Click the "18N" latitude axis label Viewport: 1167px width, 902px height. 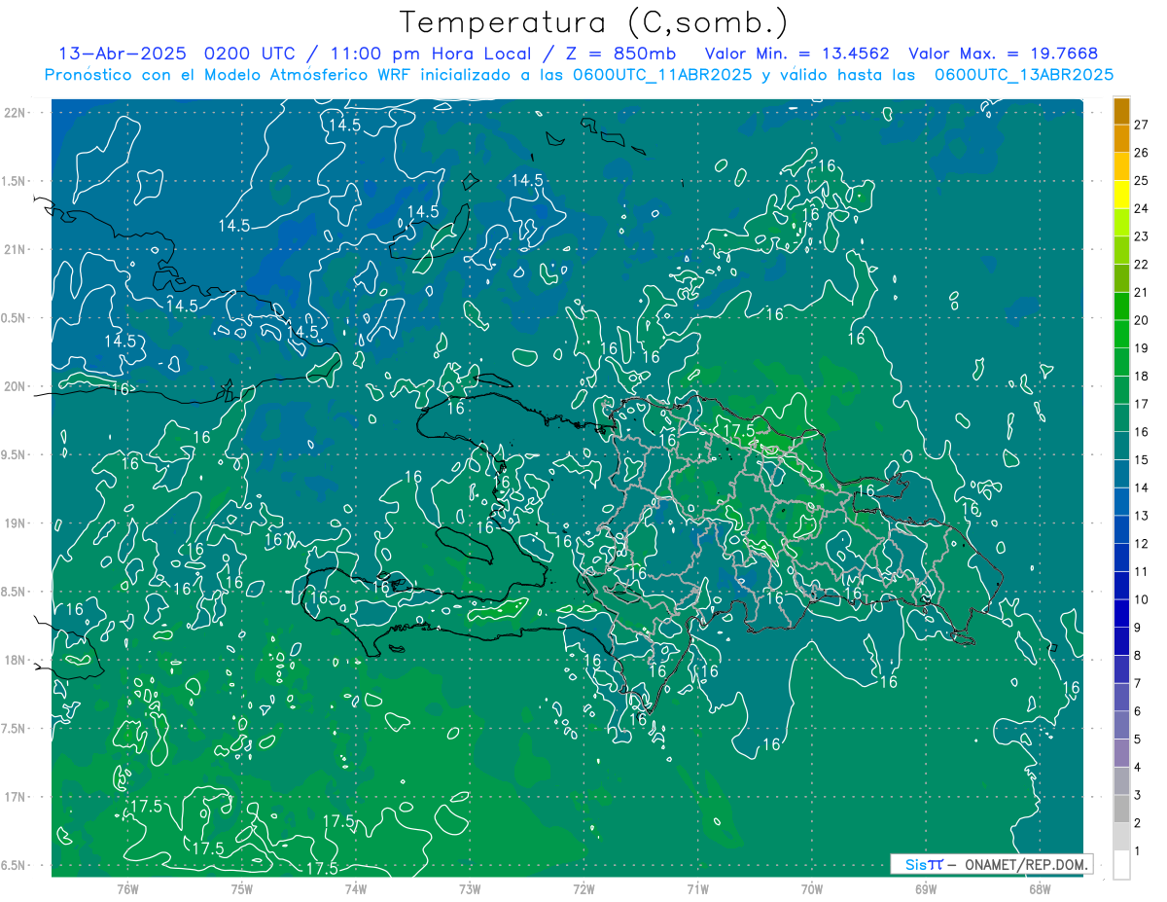[15, 660]
